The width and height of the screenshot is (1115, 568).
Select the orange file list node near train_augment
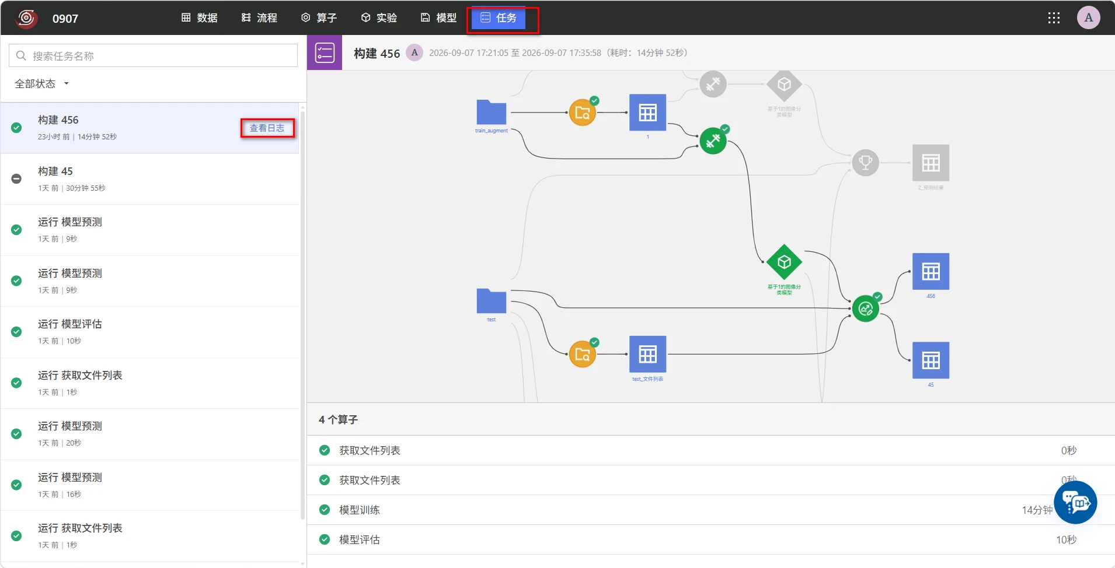(x=583, y=113)
